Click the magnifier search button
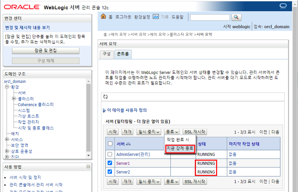 [x=236, y=17]
